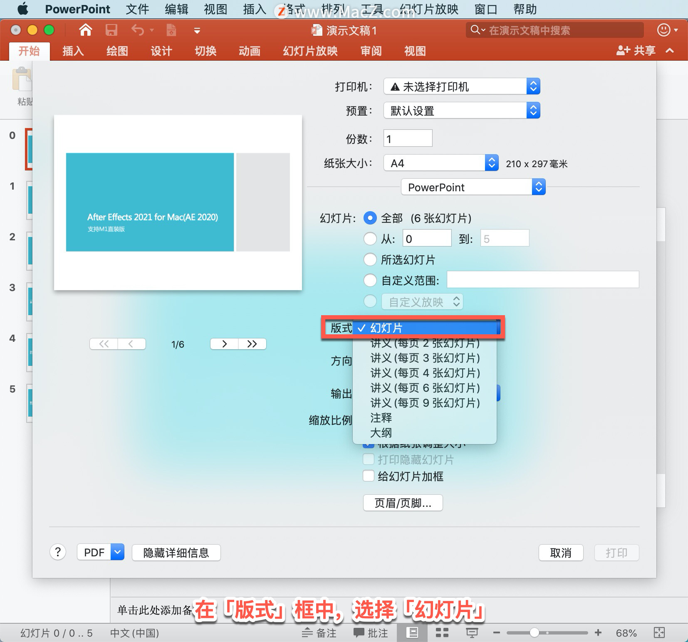688x642 pixels.
Task: Enable Frame slides (给幻灯片加框) checkbox
Action: point(369,476)
